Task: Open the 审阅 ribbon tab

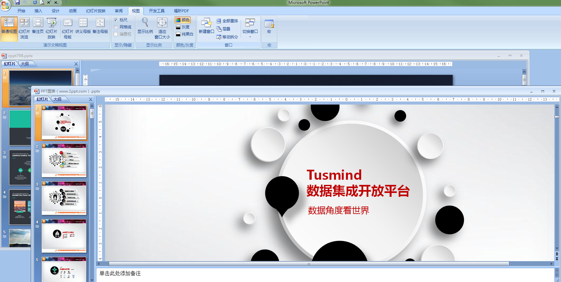Action: pyautogui.click(x=119, y=11)
